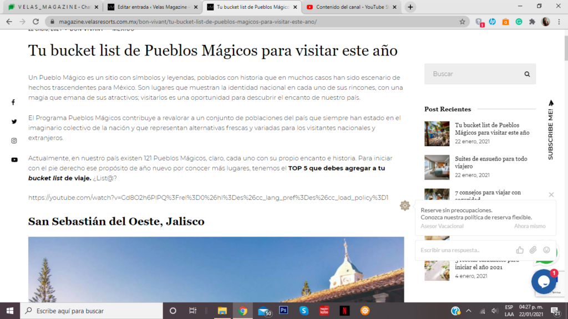Reload the current page

pos(35,22)
